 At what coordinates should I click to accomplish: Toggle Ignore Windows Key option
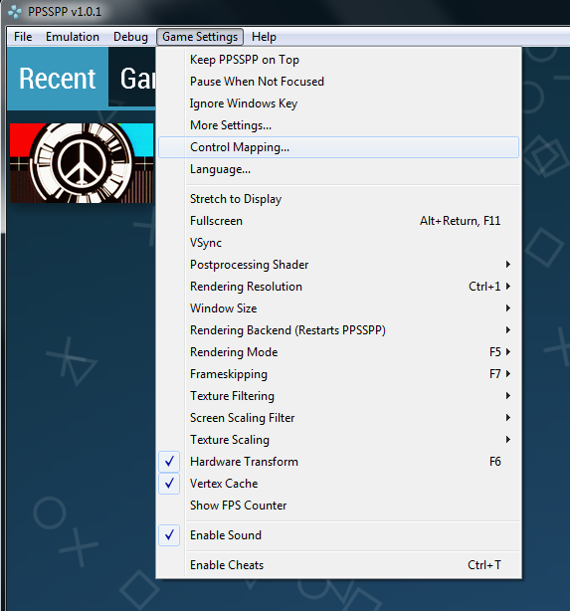click(x=338, y=103)
